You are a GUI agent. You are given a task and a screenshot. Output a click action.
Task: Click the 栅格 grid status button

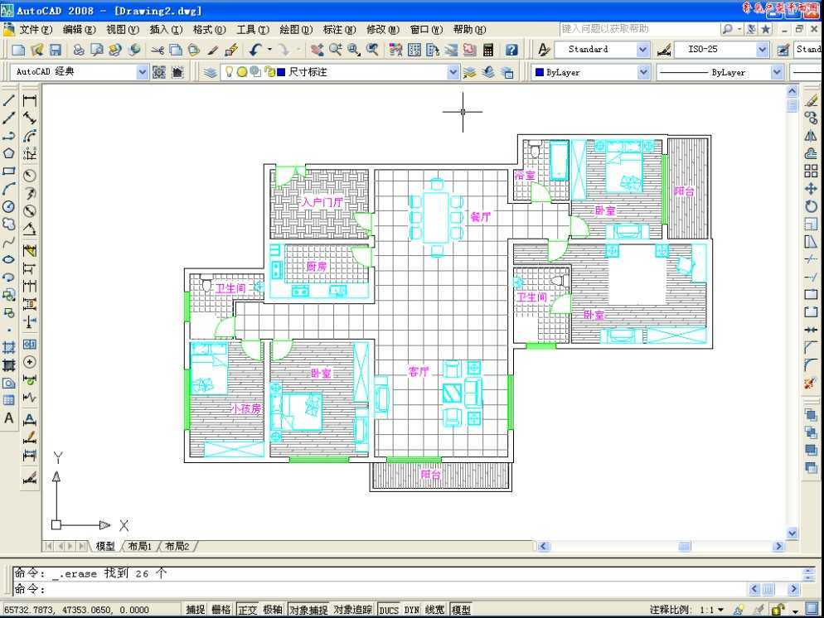coord(221,610)
